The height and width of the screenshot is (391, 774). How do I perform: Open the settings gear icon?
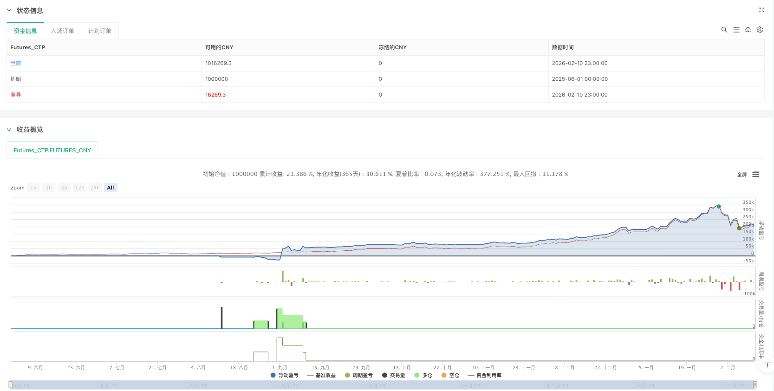760,30
